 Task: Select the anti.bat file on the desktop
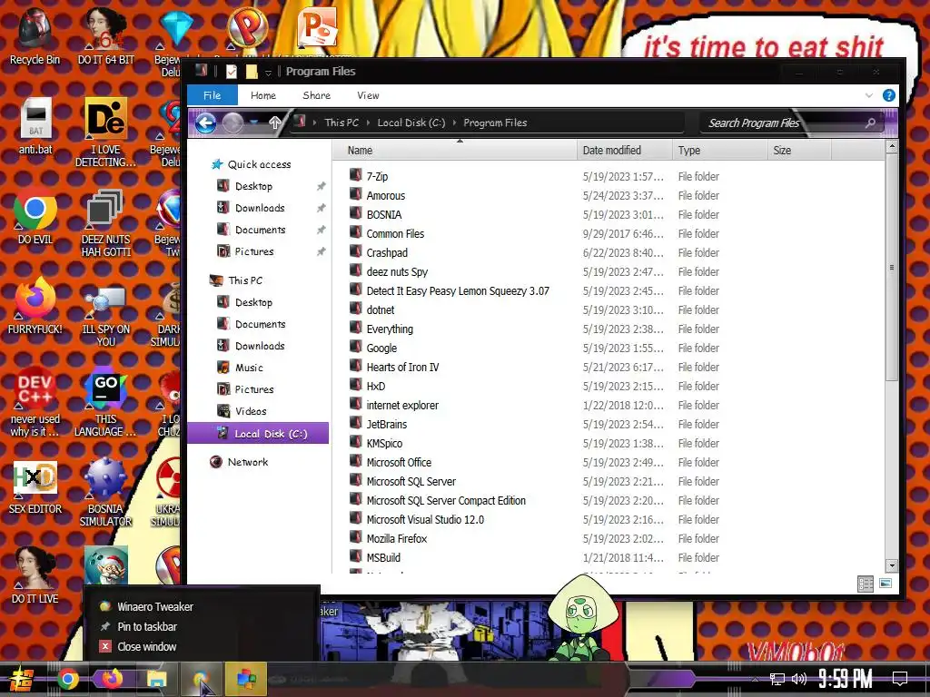click(35, 127)
